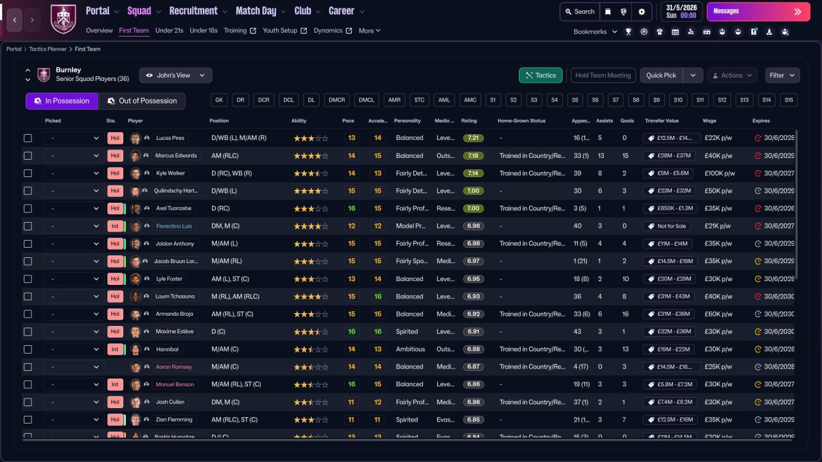This screenshot has height=462, width=822.
Task: Click Marcus Edwards's player portrait
Action: click(136, 155)
